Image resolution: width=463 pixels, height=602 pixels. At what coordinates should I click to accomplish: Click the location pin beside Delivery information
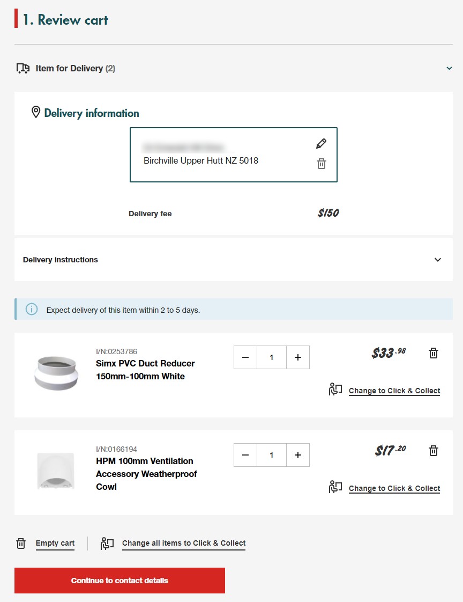(x=36, y=112)
